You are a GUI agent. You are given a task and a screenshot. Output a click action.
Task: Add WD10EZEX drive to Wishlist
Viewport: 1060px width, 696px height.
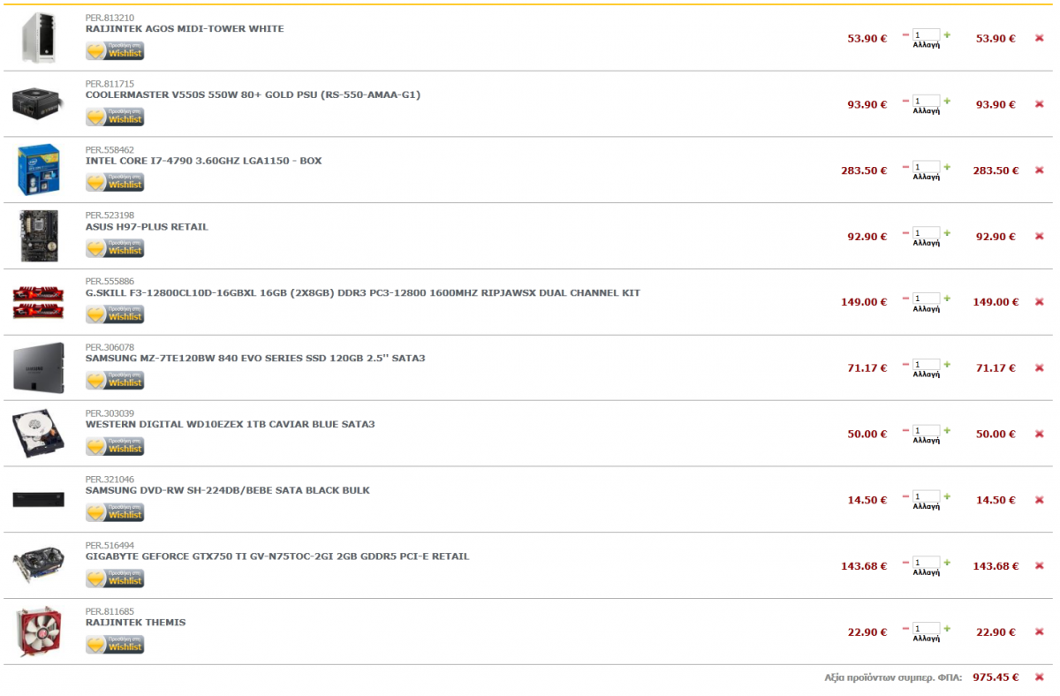click(115, 447)
